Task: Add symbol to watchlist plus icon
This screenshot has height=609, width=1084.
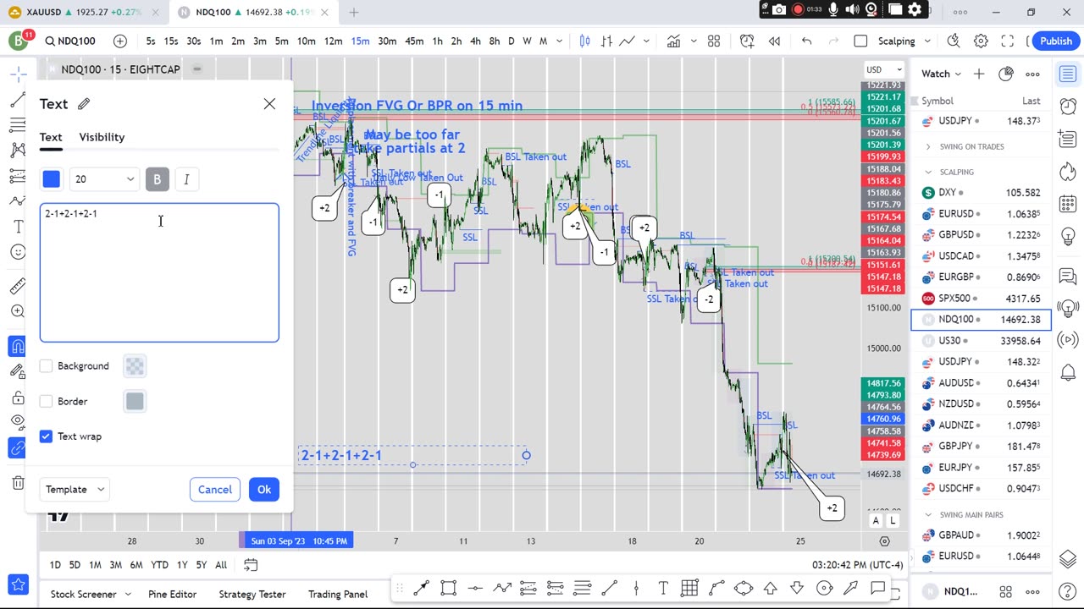Action: (x=979, y=74)
